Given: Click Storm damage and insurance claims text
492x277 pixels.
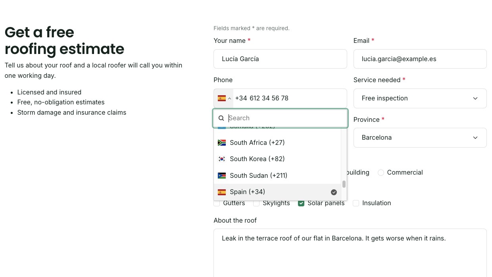Looking at the screenshot, I should pyautogui.click(x=72, y=112).
